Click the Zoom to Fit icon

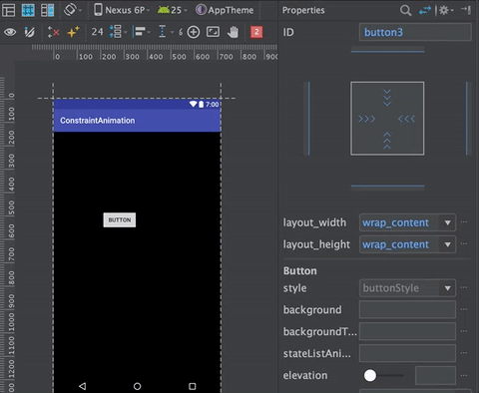213,32
